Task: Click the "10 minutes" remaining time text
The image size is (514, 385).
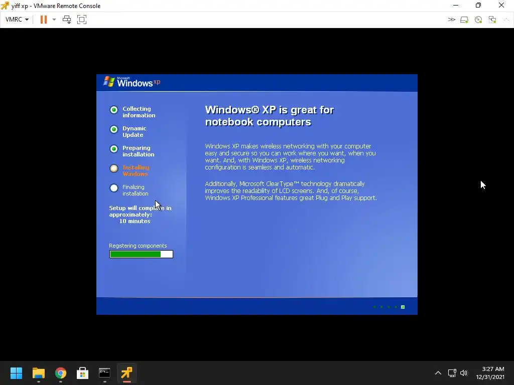Action: point(135,221)
